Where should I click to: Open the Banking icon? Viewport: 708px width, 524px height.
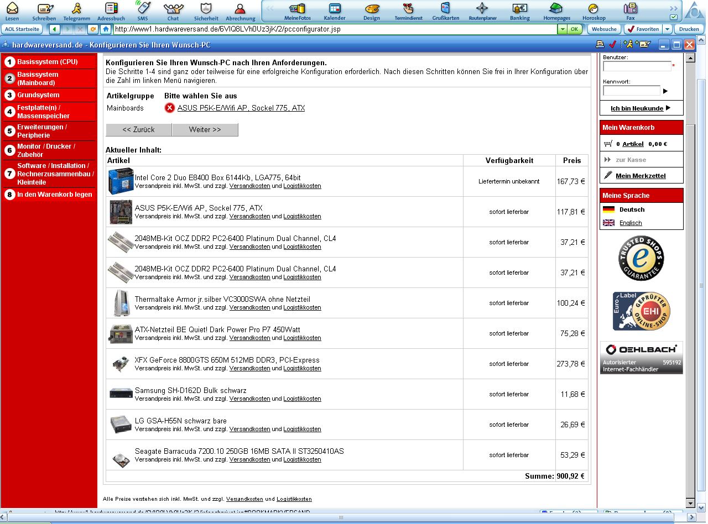click(519, 11)
